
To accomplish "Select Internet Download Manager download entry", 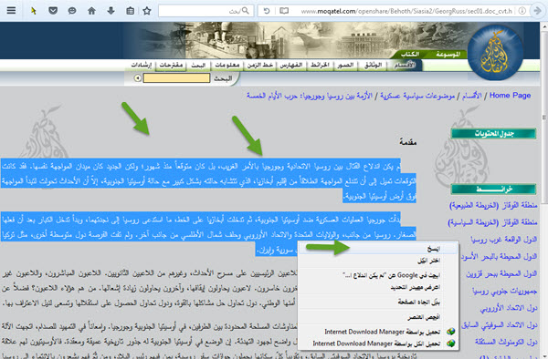I will click(x=378, y=332).
